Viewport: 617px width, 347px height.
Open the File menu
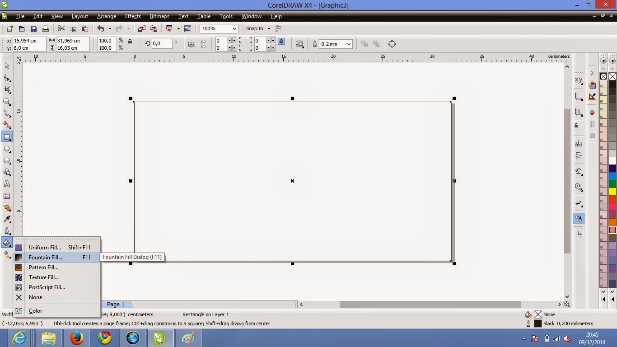tap(20, 16)
